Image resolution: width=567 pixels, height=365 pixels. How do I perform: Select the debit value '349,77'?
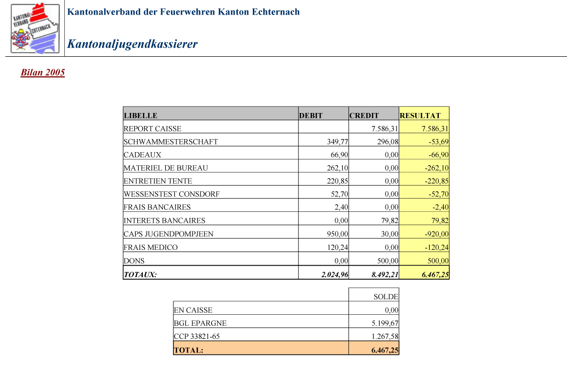coord(338,142)
